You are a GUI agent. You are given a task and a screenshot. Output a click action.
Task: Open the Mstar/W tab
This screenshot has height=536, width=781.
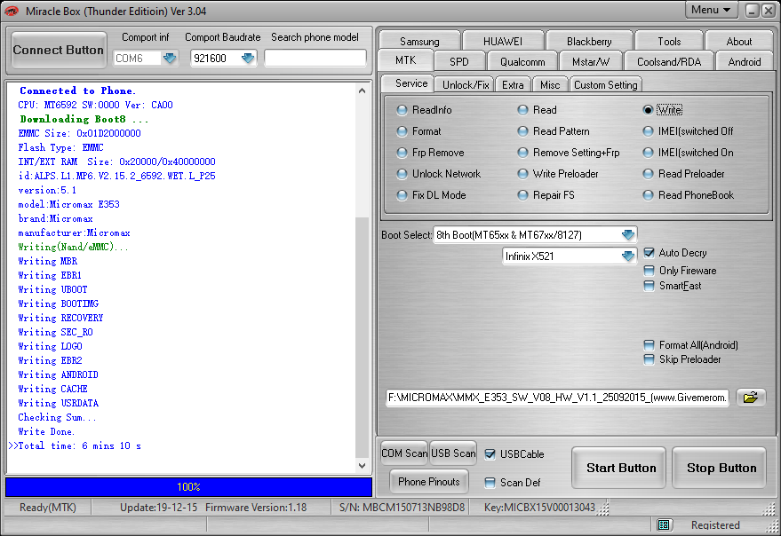[x=590, y=62]
